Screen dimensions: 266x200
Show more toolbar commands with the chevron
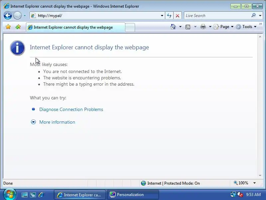click(261, 24)
